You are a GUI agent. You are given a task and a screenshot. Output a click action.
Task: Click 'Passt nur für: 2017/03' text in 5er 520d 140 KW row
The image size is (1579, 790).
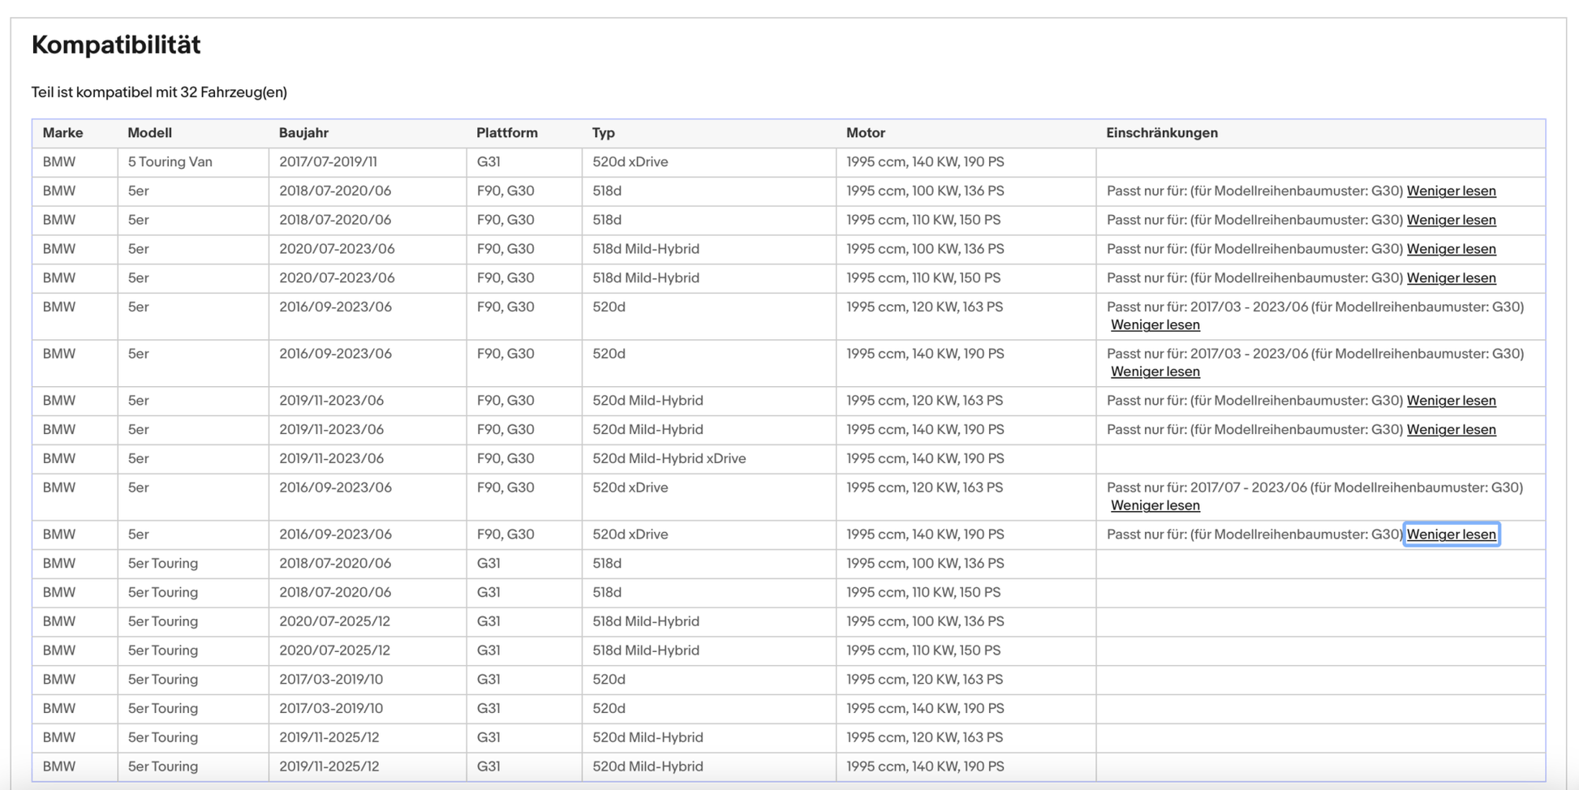(x=1314, y=354)
